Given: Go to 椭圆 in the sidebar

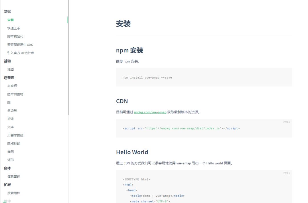Looking at the screenshot, I should click(x=11, y=152).
